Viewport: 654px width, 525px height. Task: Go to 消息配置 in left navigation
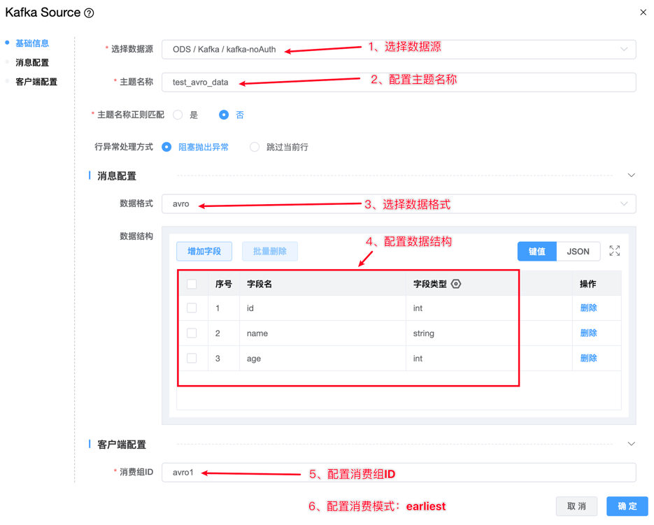pos(32,63)
